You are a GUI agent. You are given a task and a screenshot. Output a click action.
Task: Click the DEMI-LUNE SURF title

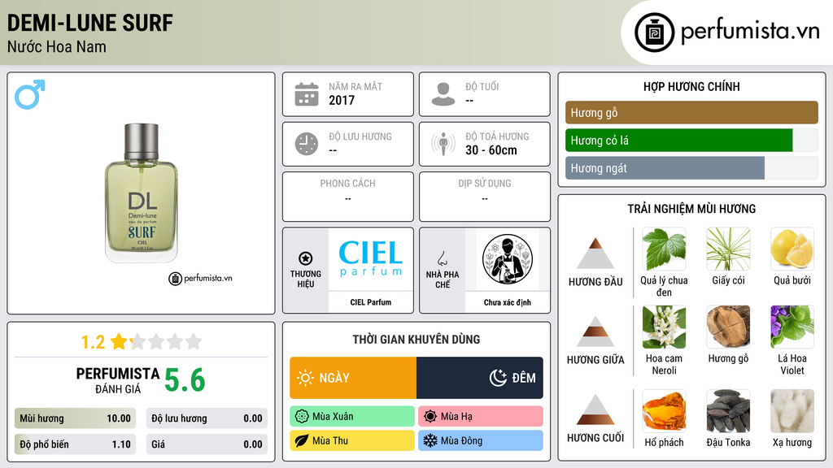[x=89, y=23]
